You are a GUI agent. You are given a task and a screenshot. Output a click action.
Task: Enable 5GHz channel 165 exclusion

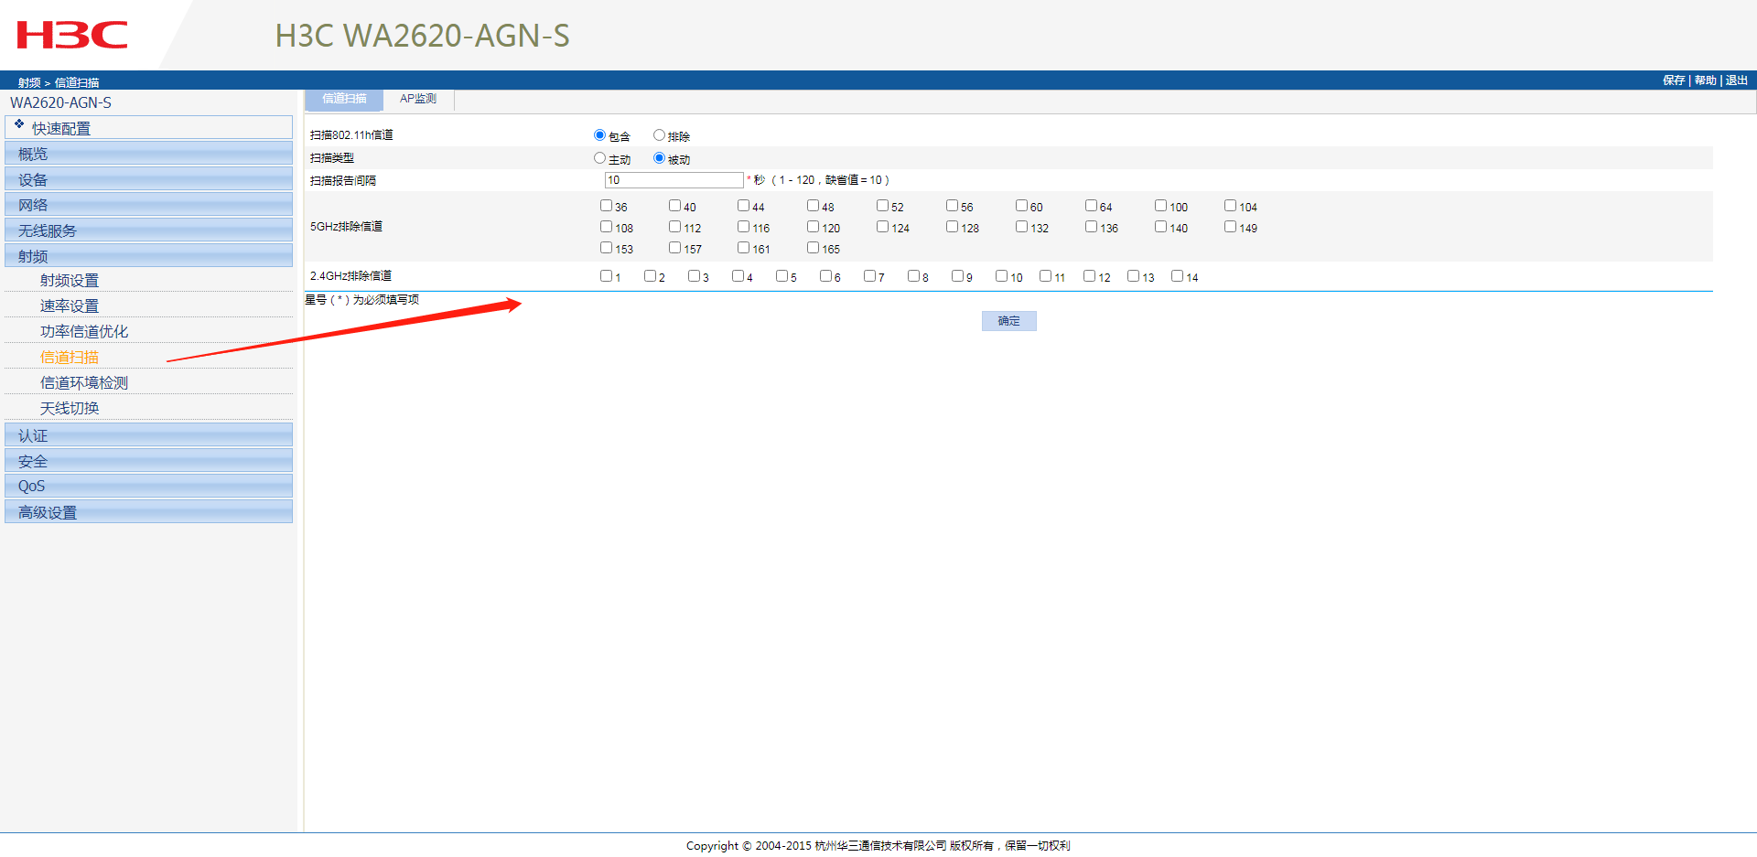(813, 248)
